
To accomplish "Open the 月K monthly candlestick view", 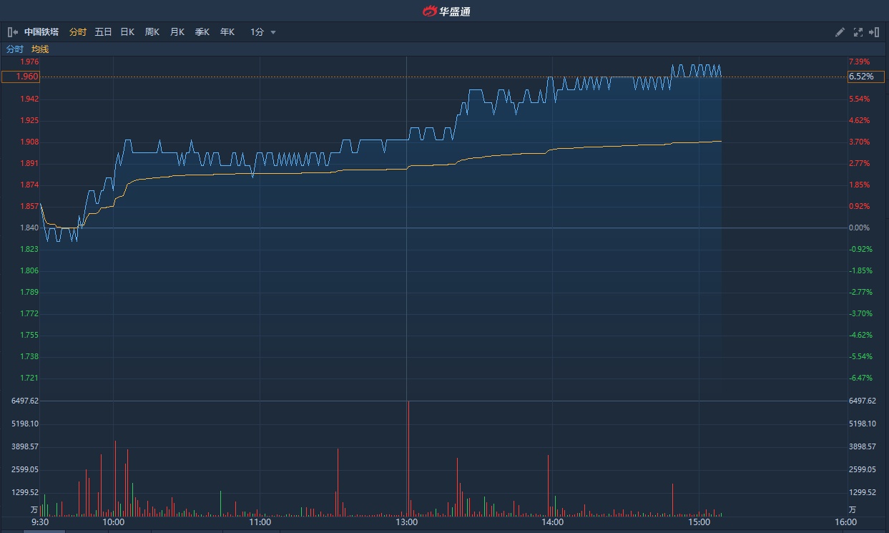I will (177, 32).
